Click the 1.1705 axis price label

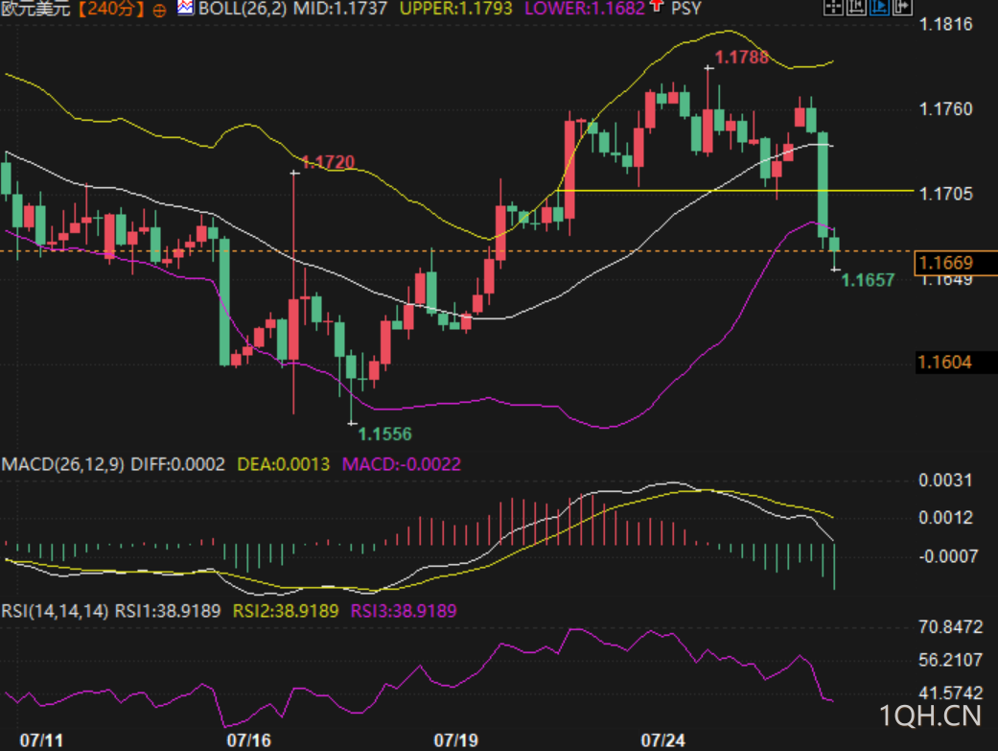tap(946, 194)
